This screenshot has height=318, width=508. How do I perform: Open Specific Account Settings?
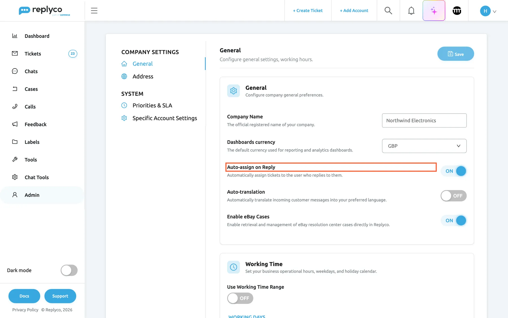(x=165, y=118)
